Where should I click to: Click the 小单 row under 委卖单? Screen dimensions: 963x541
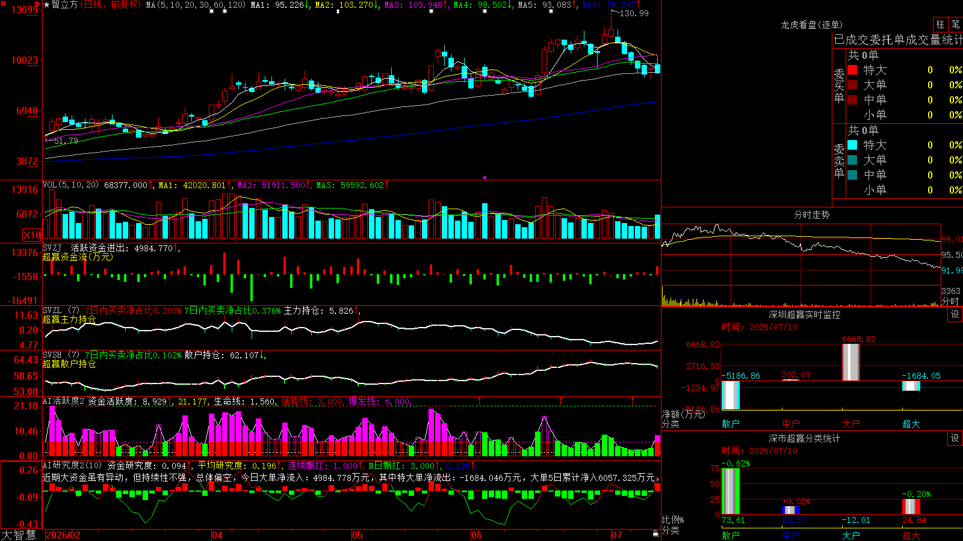tap(905, 190)
